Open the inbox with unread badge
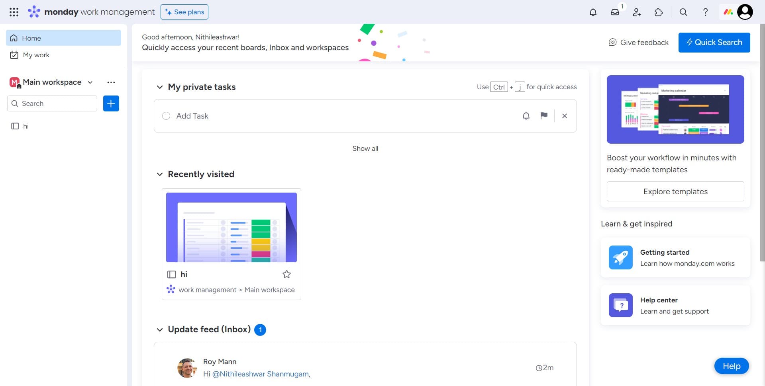The width and height of the screenshot is (765, 386). (x=615, y=12)
